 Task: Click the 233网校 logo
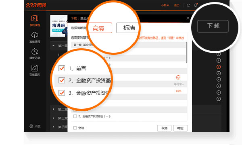(x=36, y=5)
